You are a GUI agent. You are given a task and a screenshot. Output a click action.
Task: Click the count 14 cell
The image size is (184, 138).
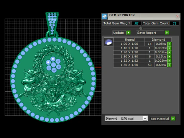[x=149, y=44]
